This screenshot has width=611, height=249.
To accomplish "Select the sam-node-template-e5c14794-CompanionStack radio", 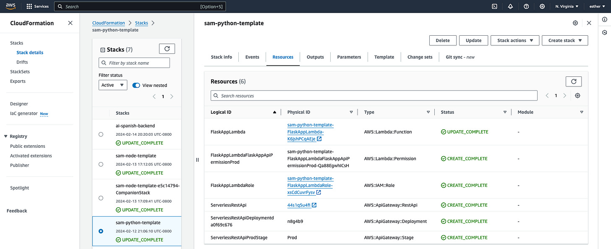I will [x=101, y=198].
